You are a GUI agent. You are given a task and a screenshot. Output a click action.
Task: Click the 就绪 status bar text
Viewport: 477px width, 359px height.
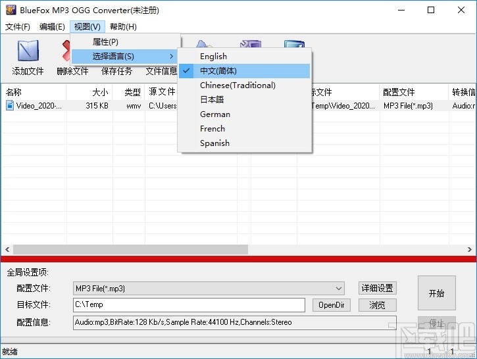[10, 352]
